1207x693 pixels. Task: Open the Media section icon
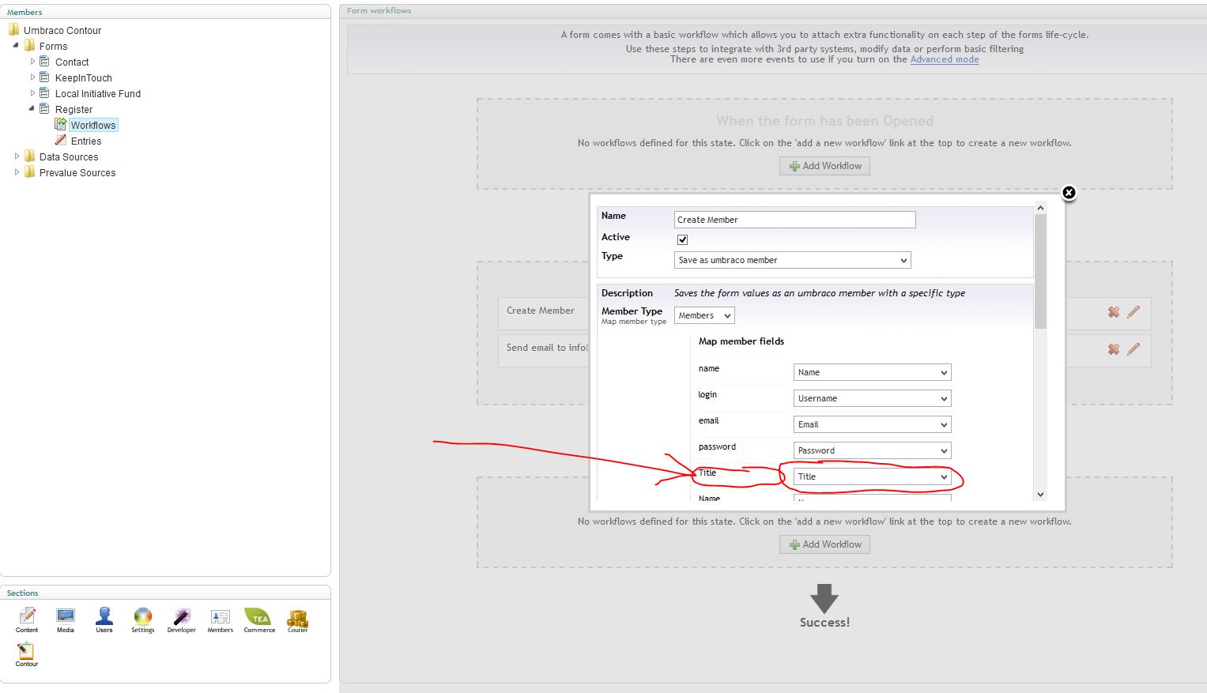66,617
